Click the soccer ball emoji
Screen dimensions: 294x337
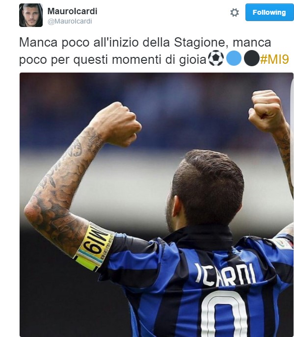216,58
